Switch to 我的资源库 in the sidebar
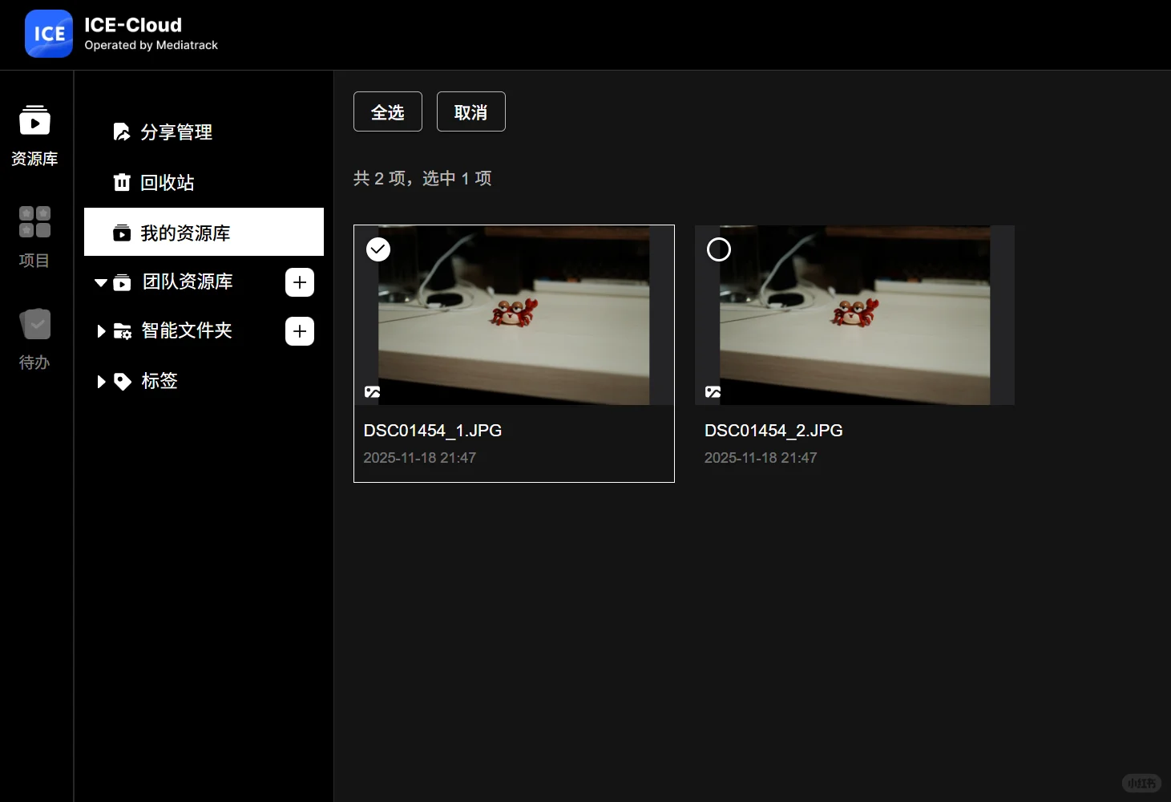The image size is (1171, 802). tap(184, 233)
